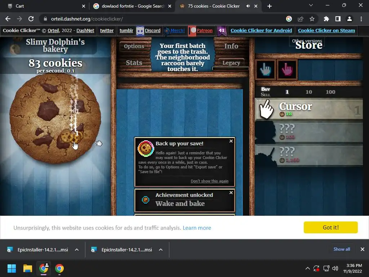The width and height of the screenshot is (369, 277).
Task: Open the Orteil link
Action: click(53, 30)
